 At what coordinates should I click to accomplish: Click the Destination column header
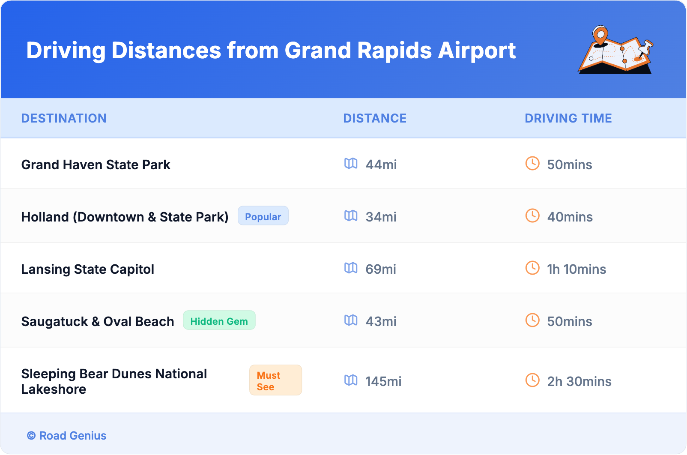pos(64,118)
